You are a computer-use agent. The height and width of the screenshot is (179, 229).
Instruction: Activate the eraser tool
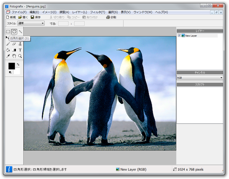14,44
